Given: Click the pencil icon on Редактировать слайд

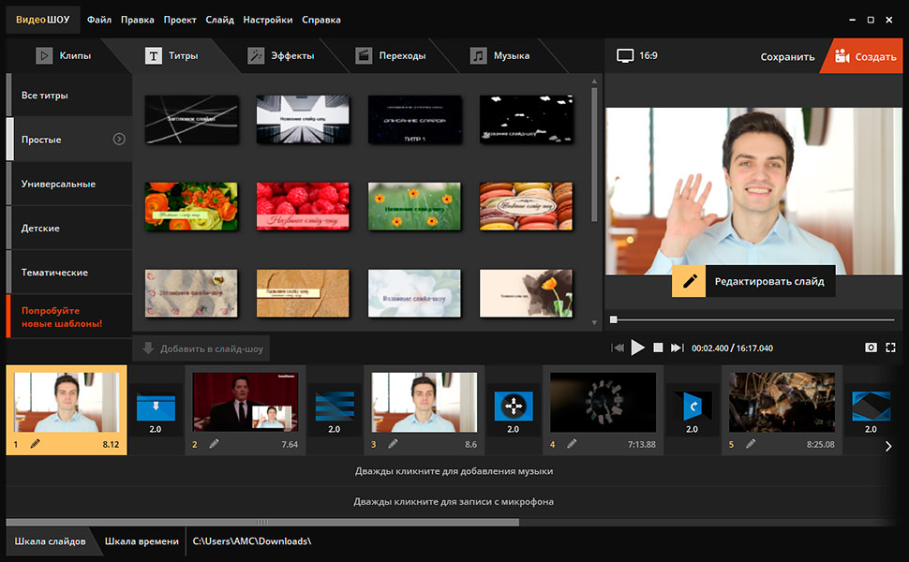Looking at the screenshot, I should tap(689, 281).
